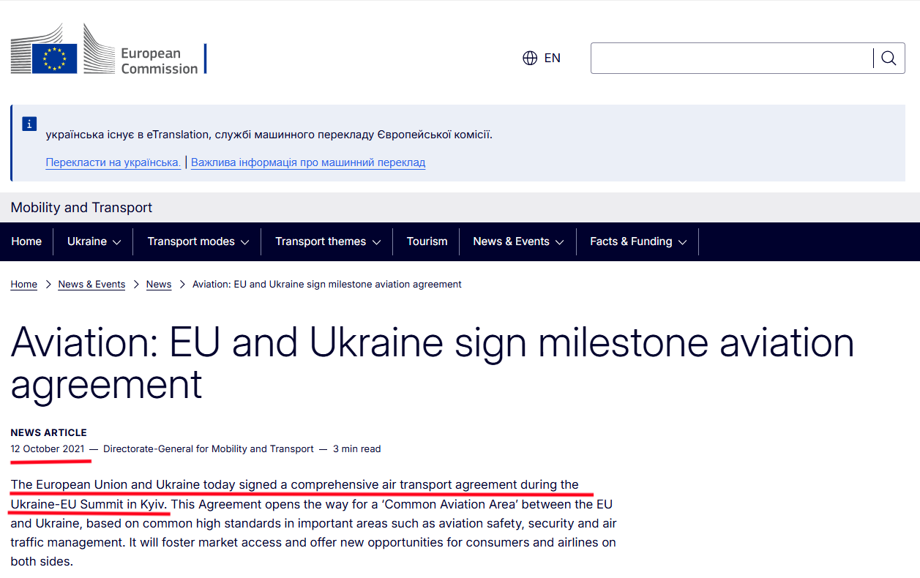This screenshot has height=578, width=920.
Task: Click the News breadcrumb link
Action: click(x=158, y=284)
